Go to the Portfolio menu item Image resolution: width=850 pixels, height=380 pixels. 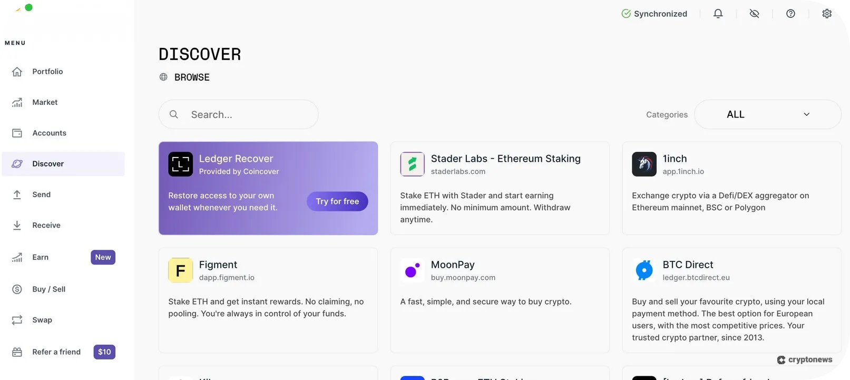[16, 72]
